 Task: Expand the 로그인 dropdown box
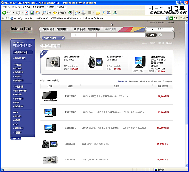(159, 29)
